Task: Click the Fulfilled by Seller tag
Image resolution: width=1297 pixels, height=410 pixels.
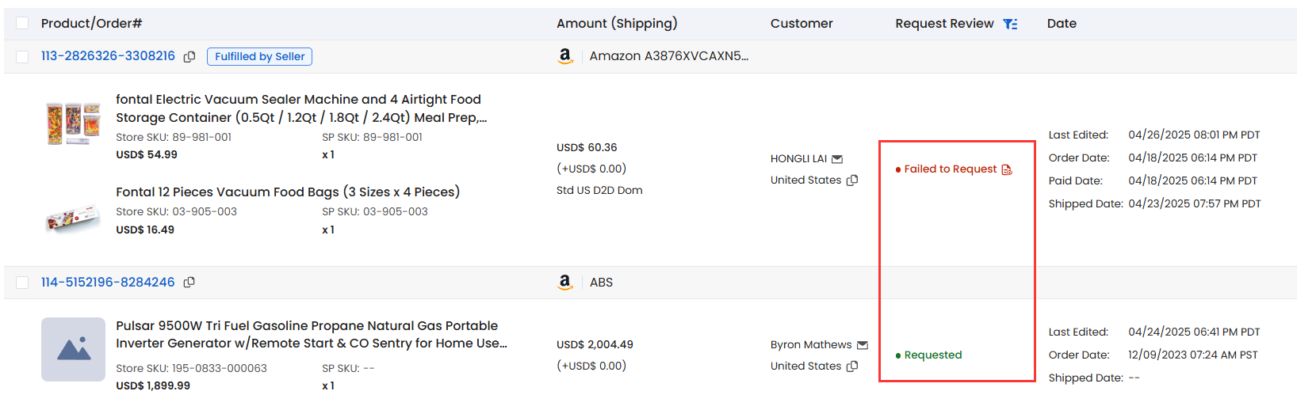Action: [x=259, y=56]
